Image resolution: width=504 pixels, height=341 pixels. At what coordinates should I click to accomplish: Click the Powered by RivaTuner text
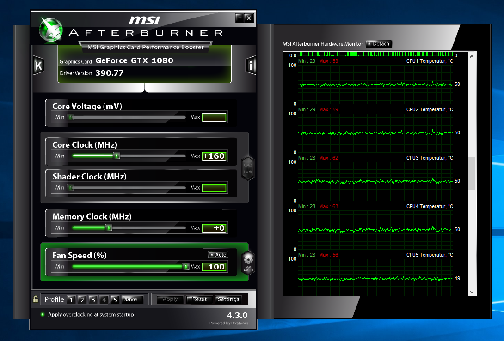click(x=229, y=323)
